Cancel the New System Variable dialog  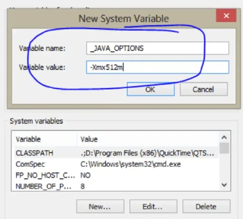pos(204,89)
